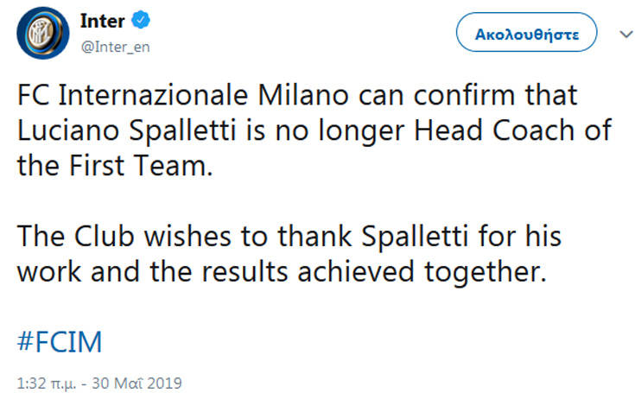Open the tweet options chevron arrow

click(626, 35)
